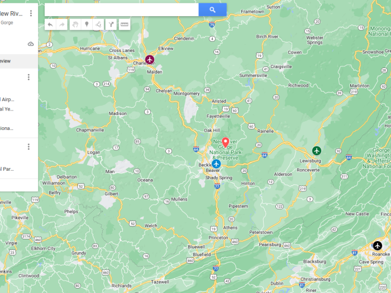Viewport: 391px width, 293px height.
Task: Click the Christiansburg town label
Action: click(315, 279)
